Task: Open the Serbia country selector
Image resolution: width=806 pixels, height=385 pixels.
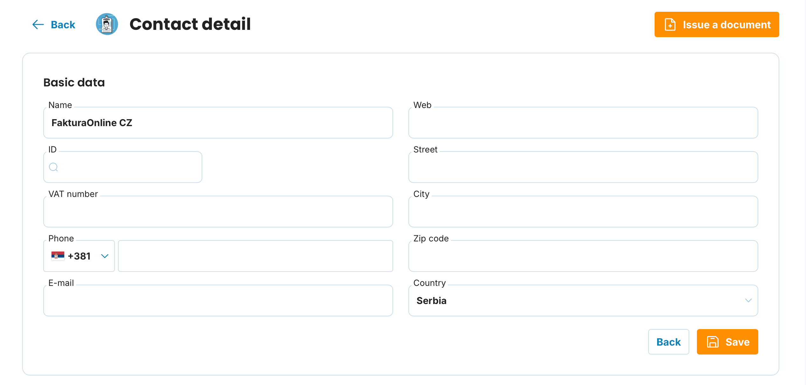Action: tap(583, 301)
